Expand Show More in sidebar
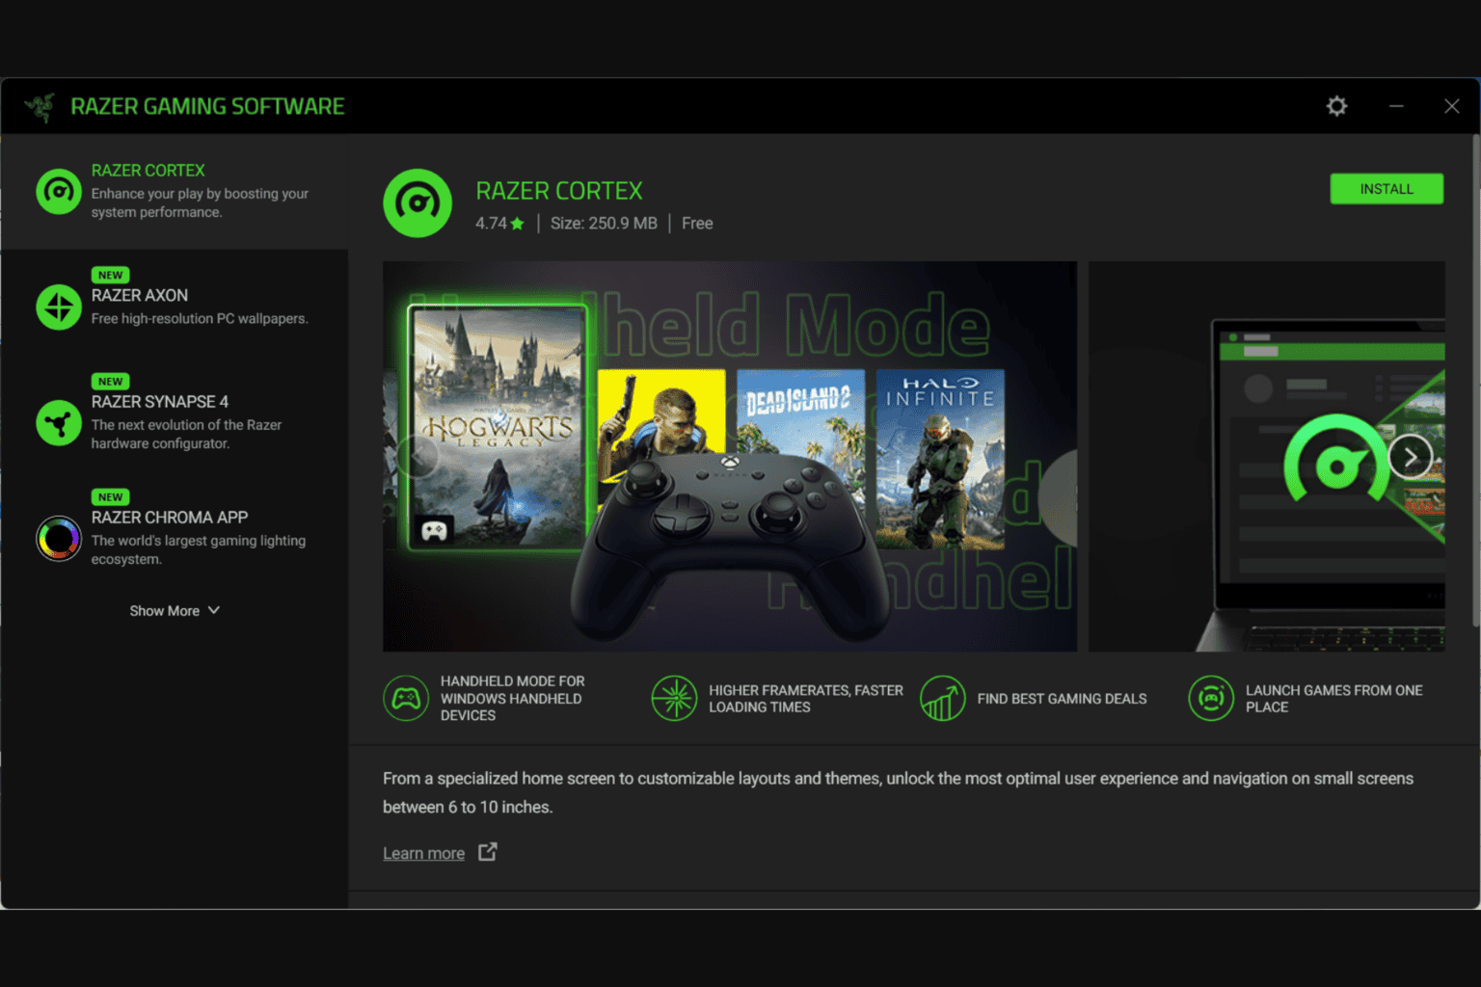The image size is (1481, 987). pos(175,611)
